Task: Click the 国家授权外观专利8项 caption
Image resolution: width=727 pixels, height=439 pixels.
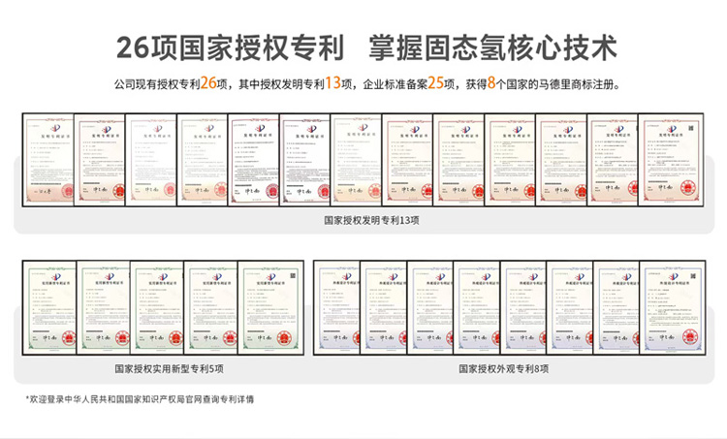Action: (x=502, y=369)
